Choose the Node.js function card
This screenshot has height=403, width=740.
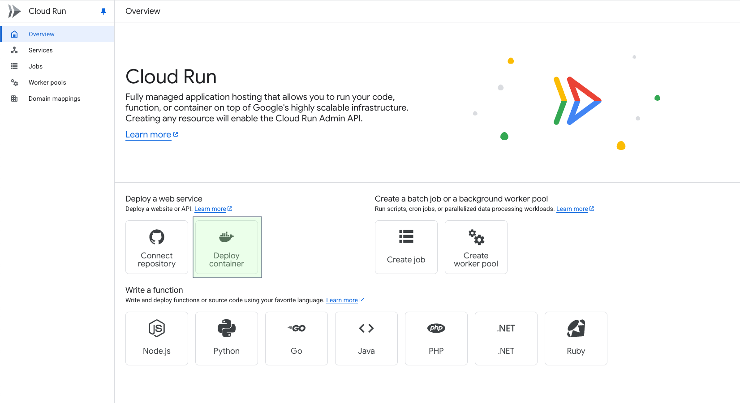coord(157,339)
